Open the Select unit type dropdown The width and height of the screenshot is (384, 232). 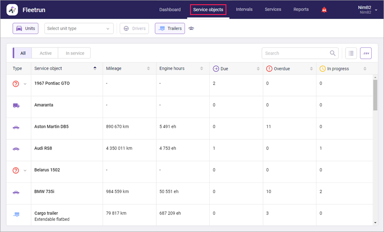(79, 29)
